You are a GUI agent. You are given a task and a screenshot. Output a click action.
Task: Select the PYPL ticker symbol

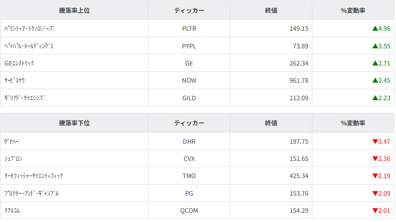click(189, 46)
